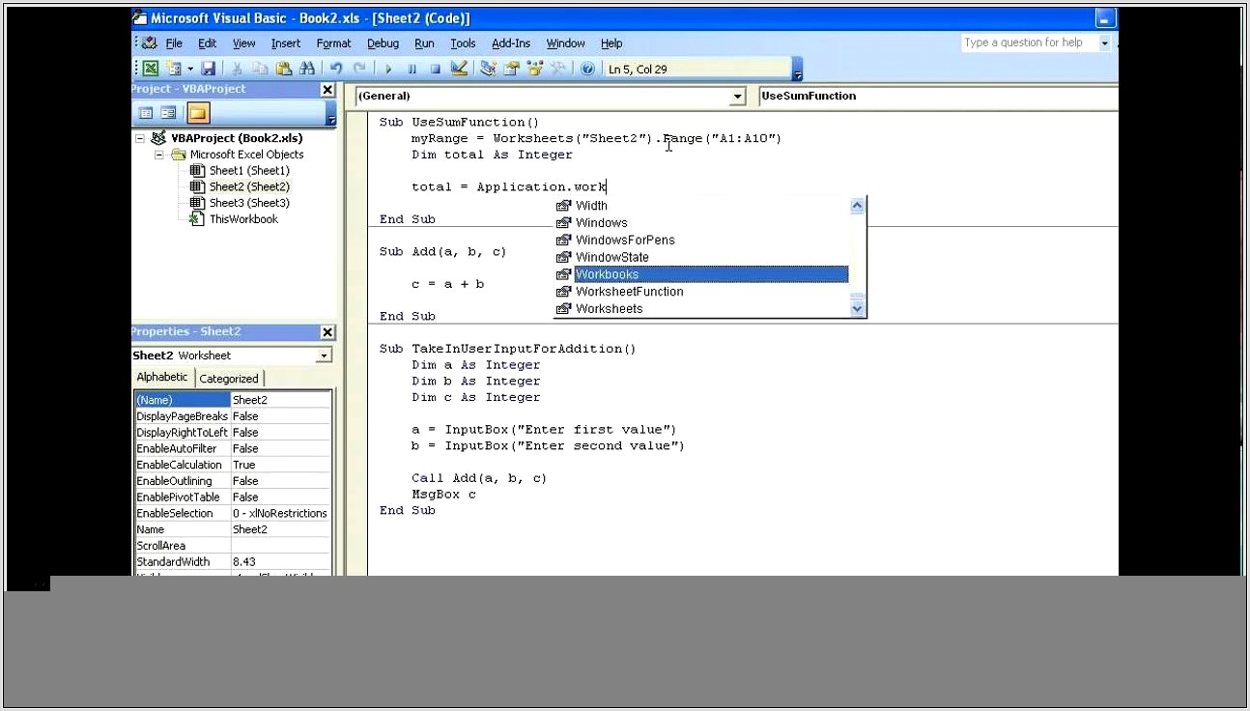
Task: Open Properties Window toolbar icon
Action: click(x=511, y=69)
